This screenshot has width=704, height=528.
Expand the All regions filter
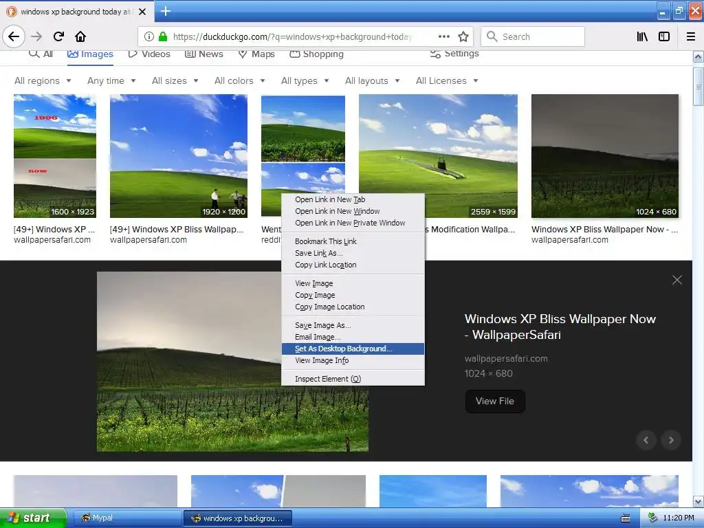pyautogui.click(x=43, y=81)
